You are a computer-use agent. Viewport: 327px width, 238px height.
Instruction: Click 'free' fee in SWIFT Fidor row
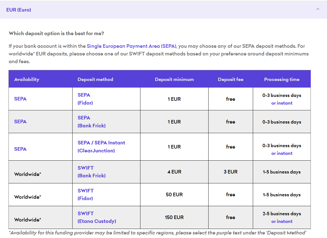pos(231,194)
